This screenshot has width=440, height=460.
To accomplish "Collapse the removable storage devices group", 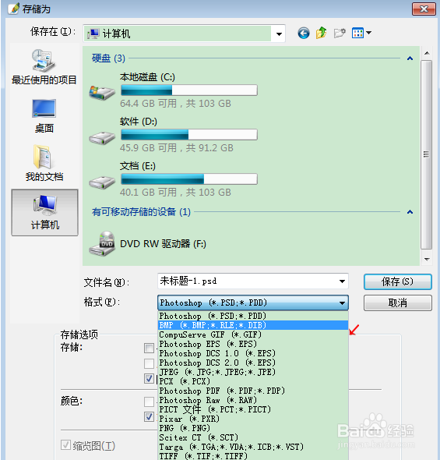I will [410, 212].
